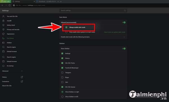Check the Skype checkbox
The height and width of the screenshot is (102, 169).
tap(62, 77)
